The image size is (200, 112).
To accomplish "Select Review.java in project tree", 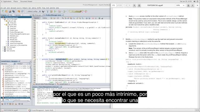I will click(x=13, y=40).
